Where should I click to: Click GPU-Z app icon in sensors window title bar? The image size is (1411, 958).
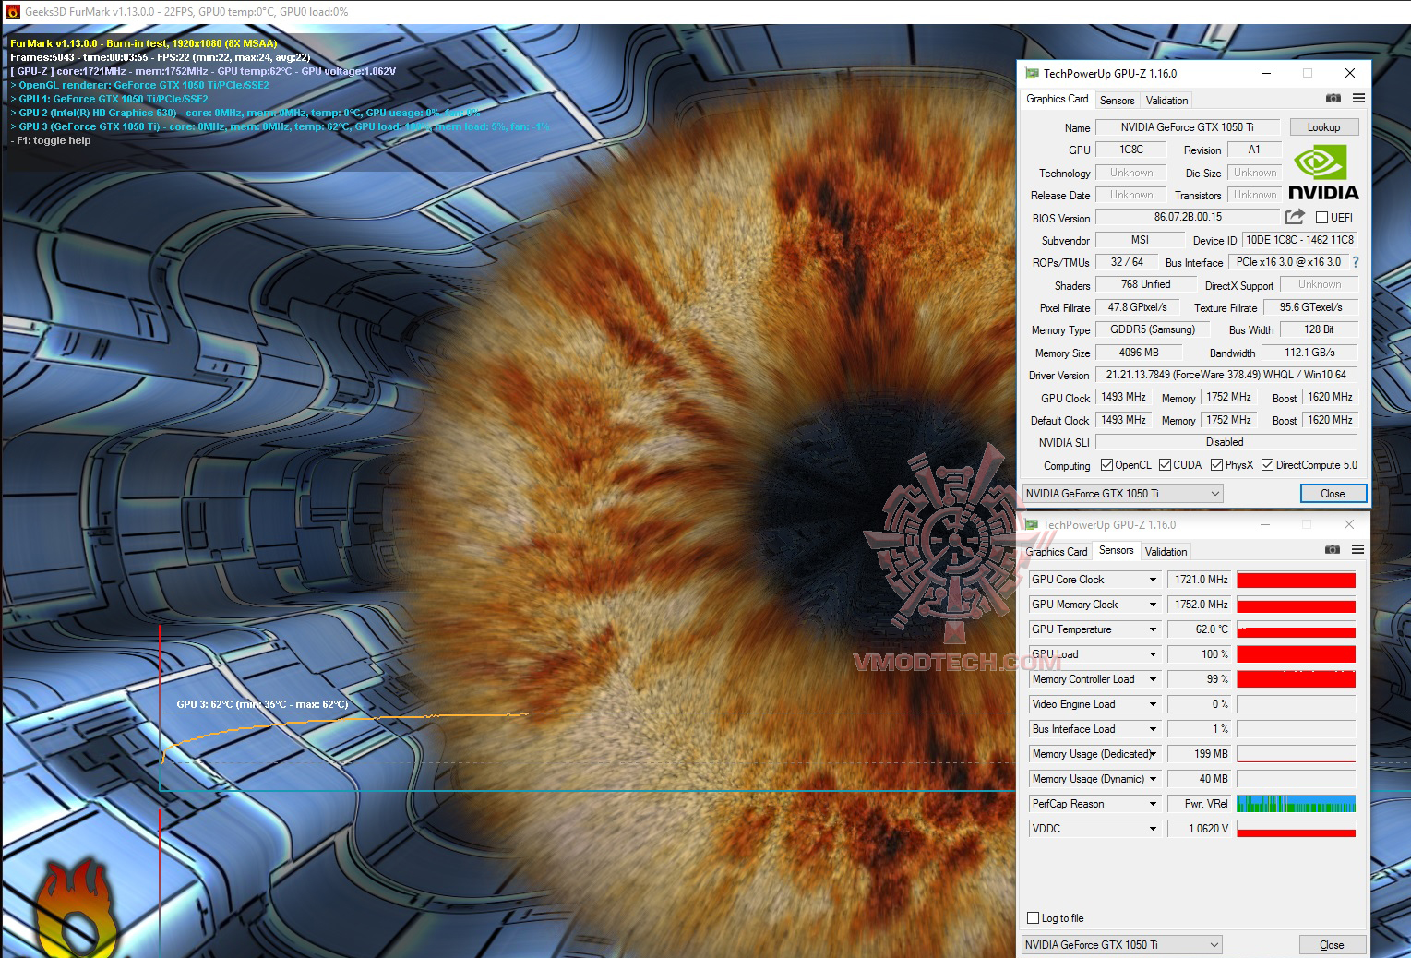pyautogui.click(x=1032, y=524)
